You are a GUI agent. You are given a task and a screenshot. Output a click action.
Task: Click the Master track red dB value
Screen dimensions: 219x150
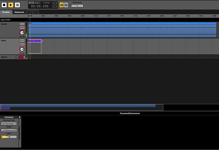point(22,57)
